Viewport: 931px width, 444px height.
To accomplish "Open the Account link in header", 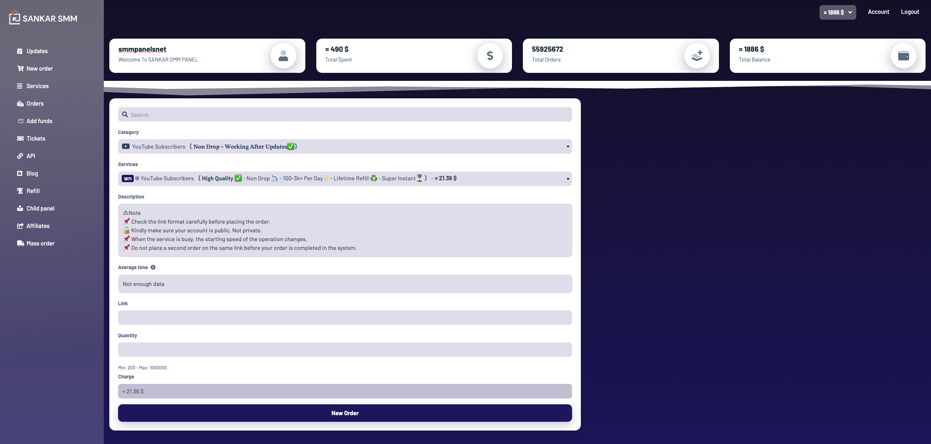I will (878, 12).
